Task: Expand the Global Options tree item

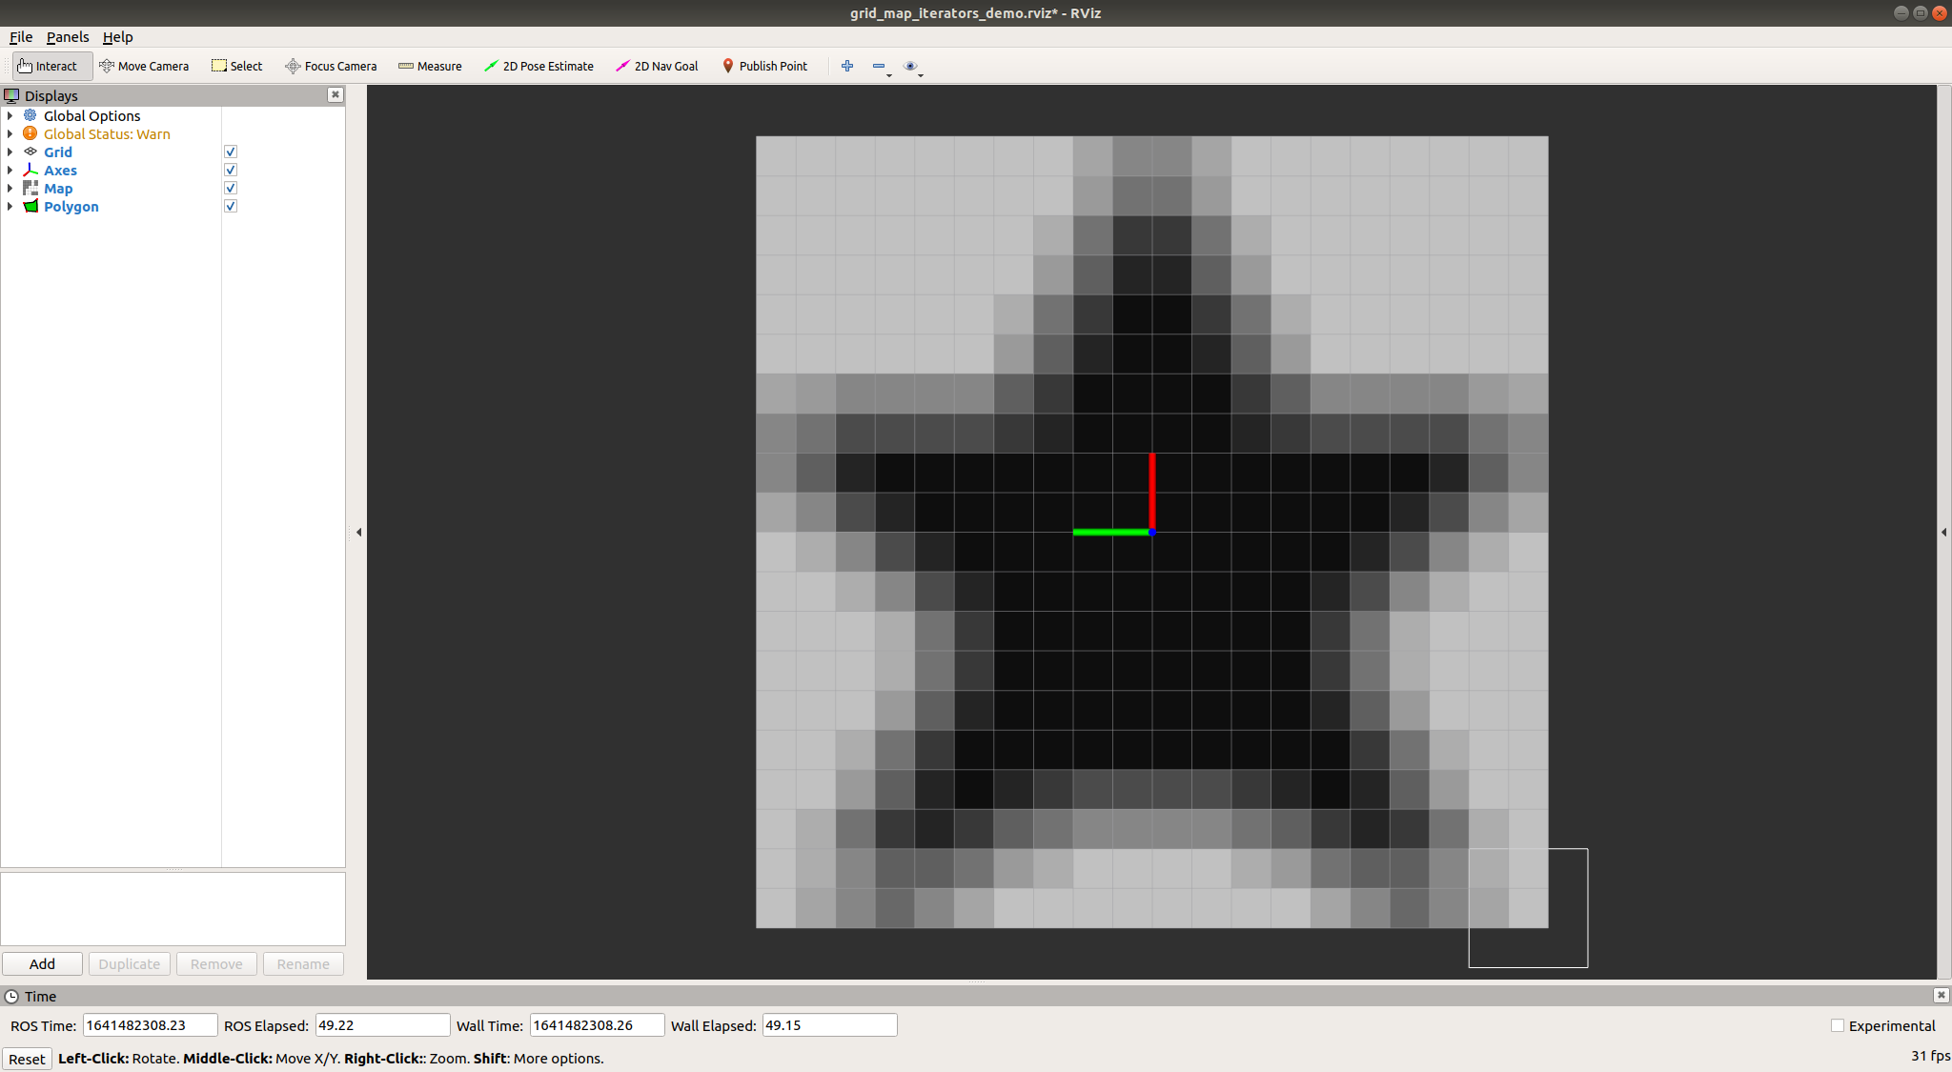Action: pyautogui.click(x=9, y=115)
